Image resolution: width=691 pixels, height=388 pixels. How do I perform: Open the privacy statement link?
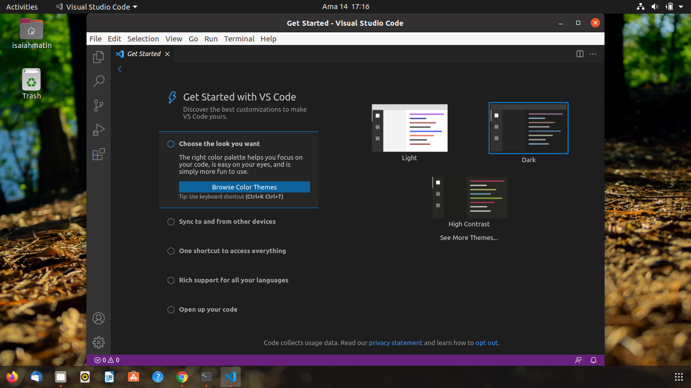click(x=396, y=343)
